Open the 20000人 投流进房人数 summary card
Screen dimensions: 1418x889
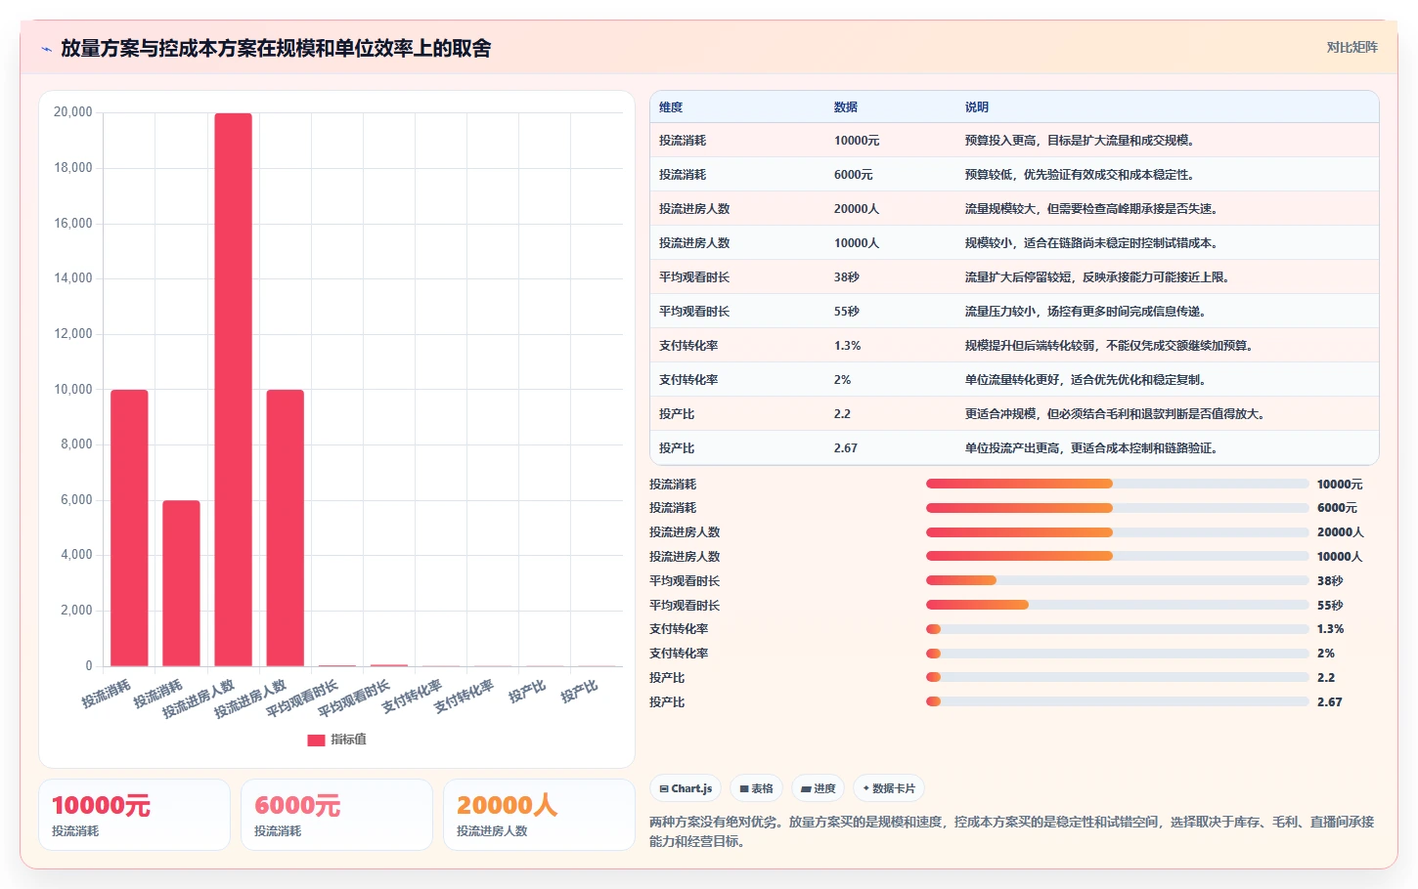click(539, 815)
